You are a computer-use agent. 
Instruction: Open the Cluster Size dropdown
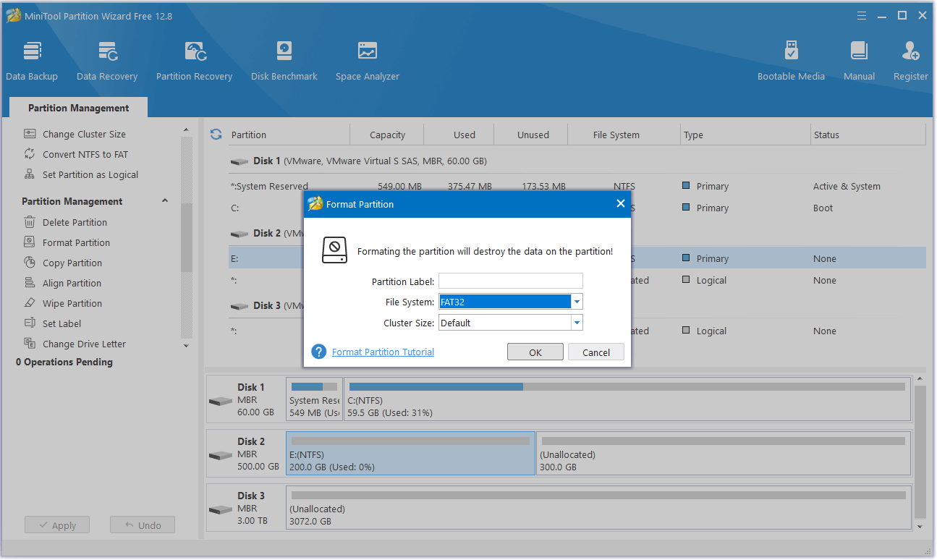click(577, 323)
